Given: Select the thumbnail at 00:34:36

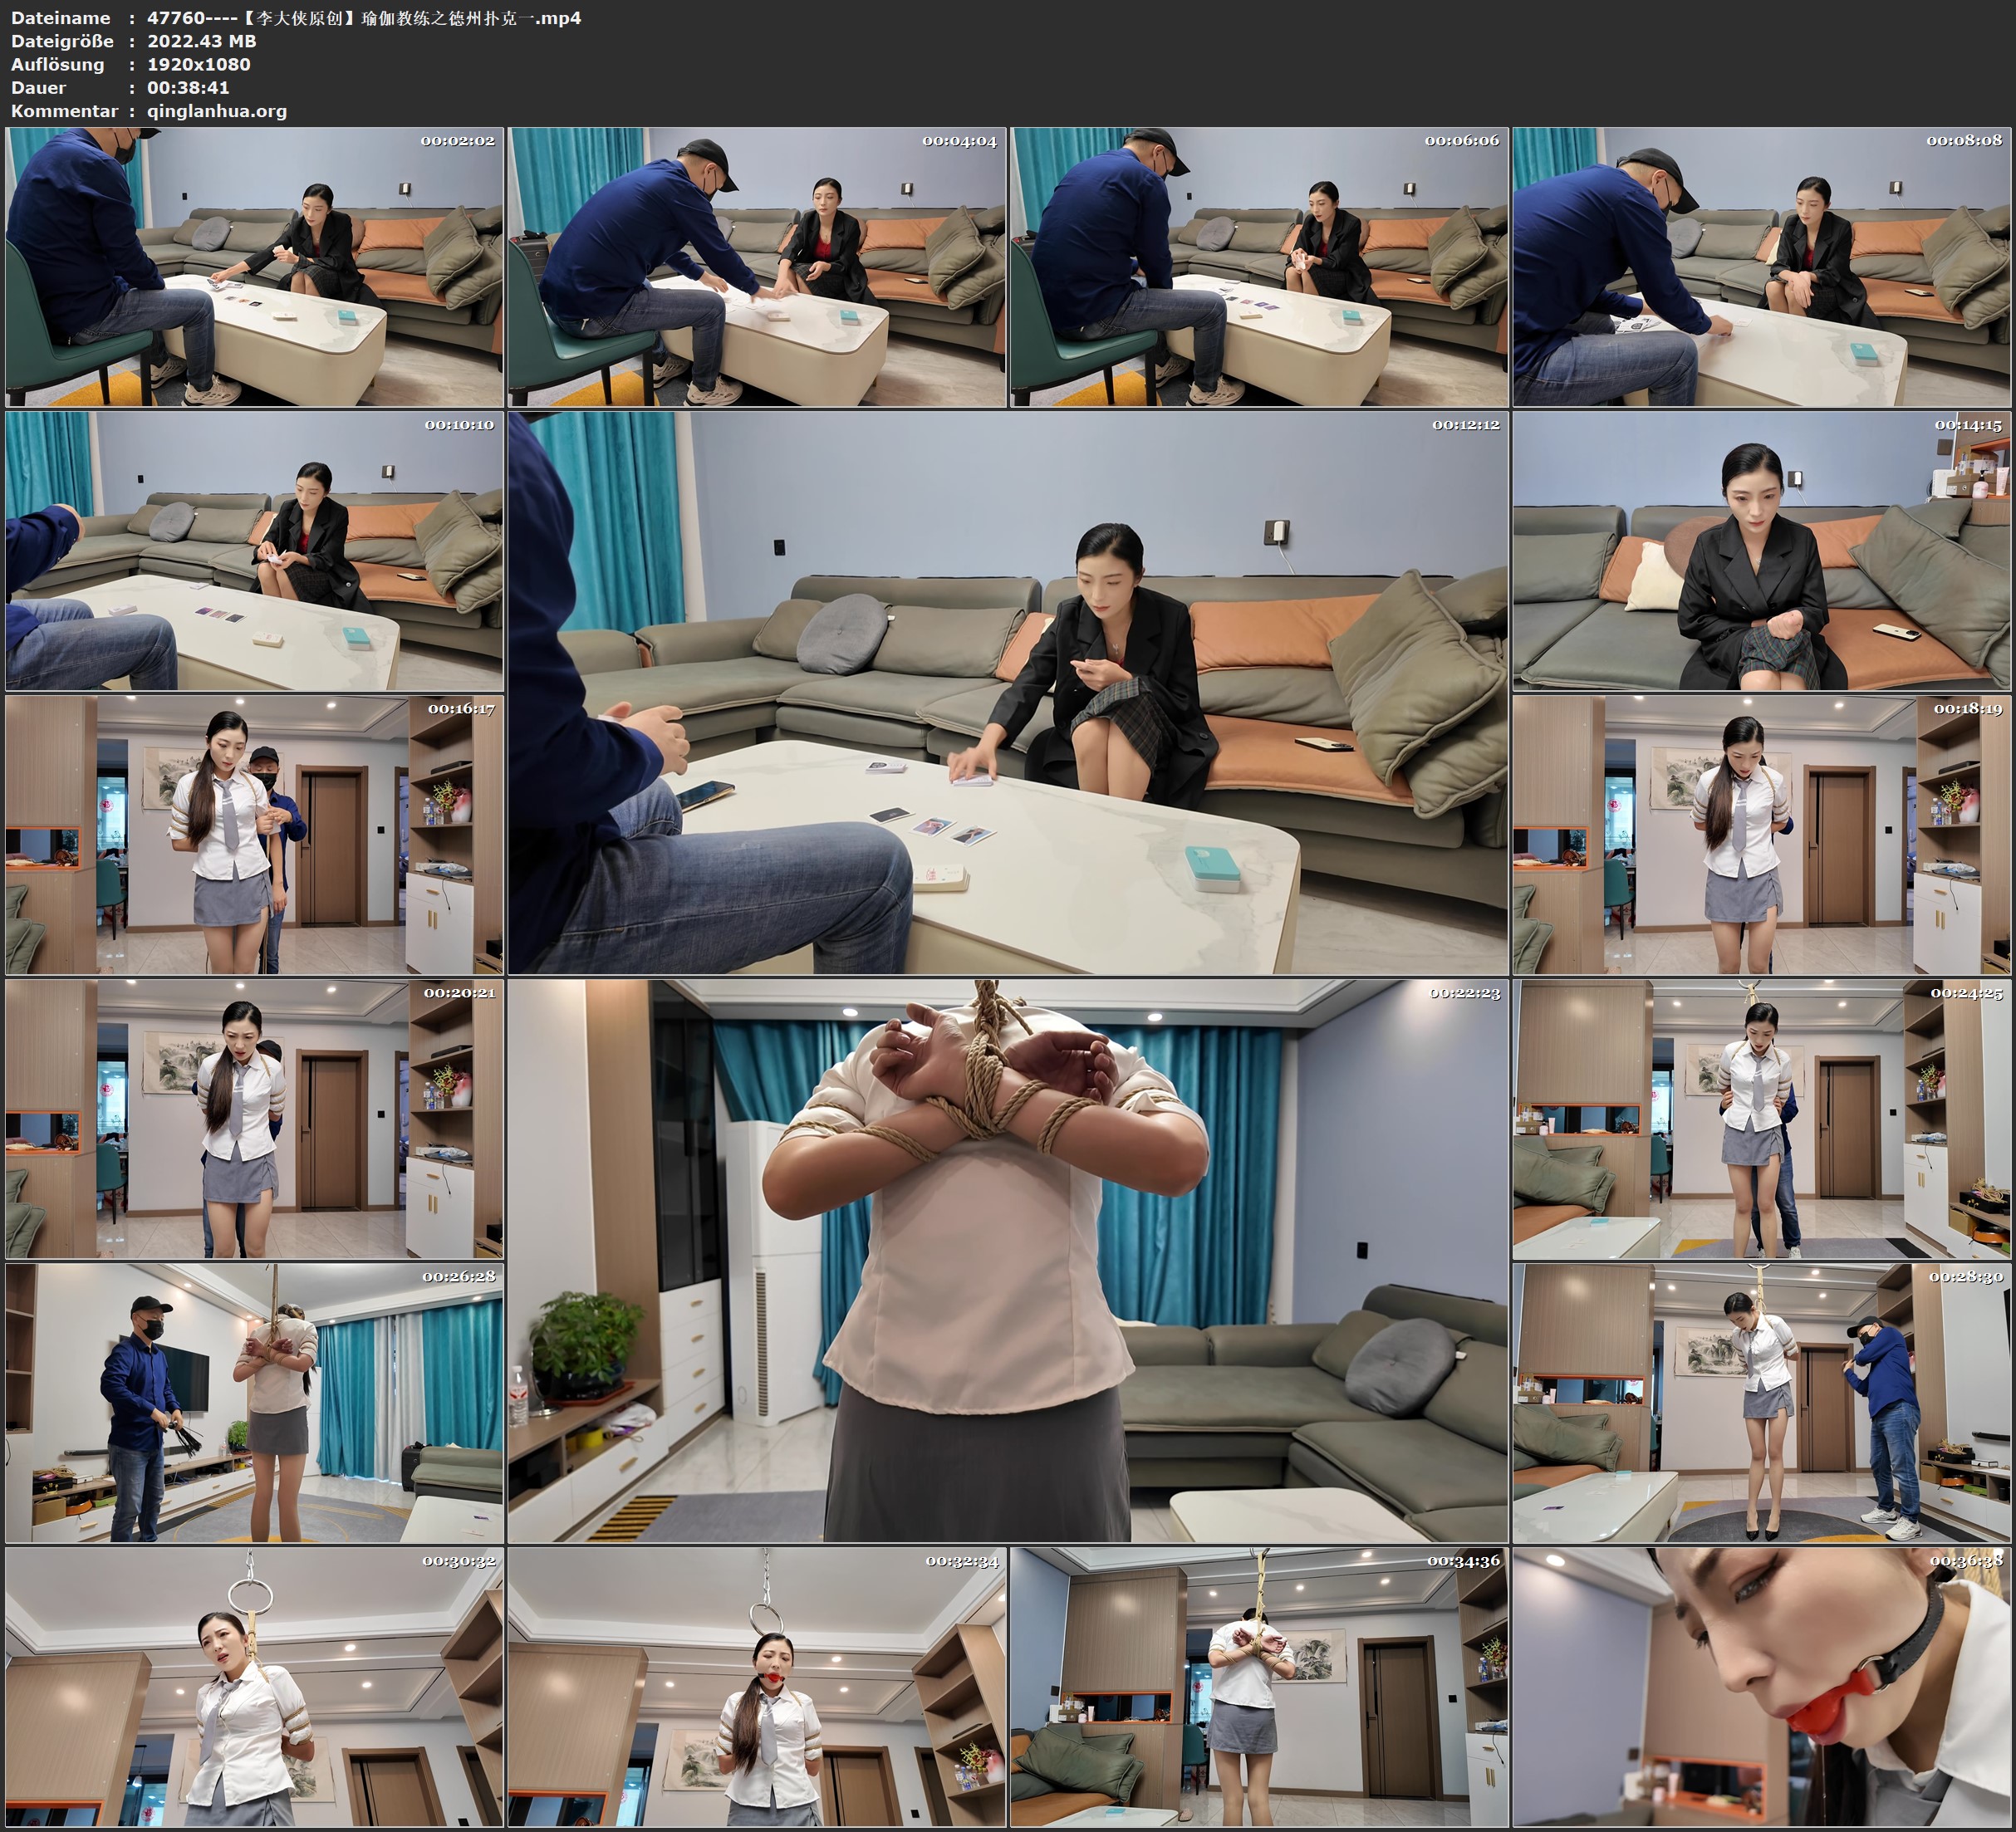Looking at the screenshot, I should [x=1259, y=1687].
